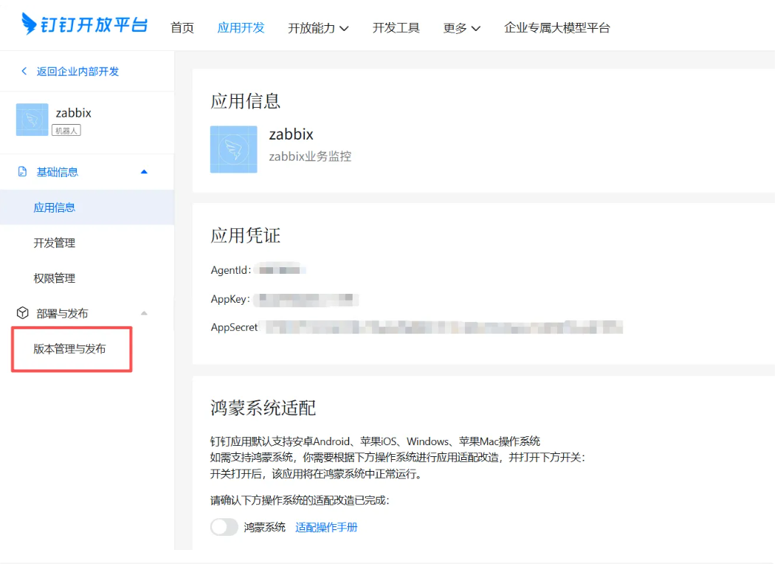
Task: Collapse the 基础信息 section arrow
Action: click(144, 172)
